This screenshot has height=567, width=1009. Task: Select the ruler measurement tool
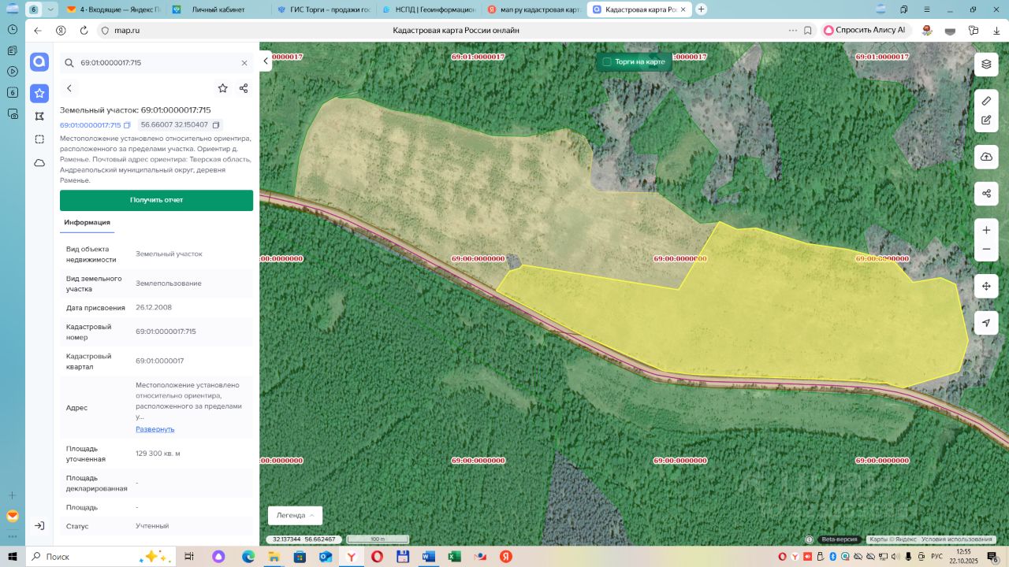pyautogui.click(x=986, y=102)
